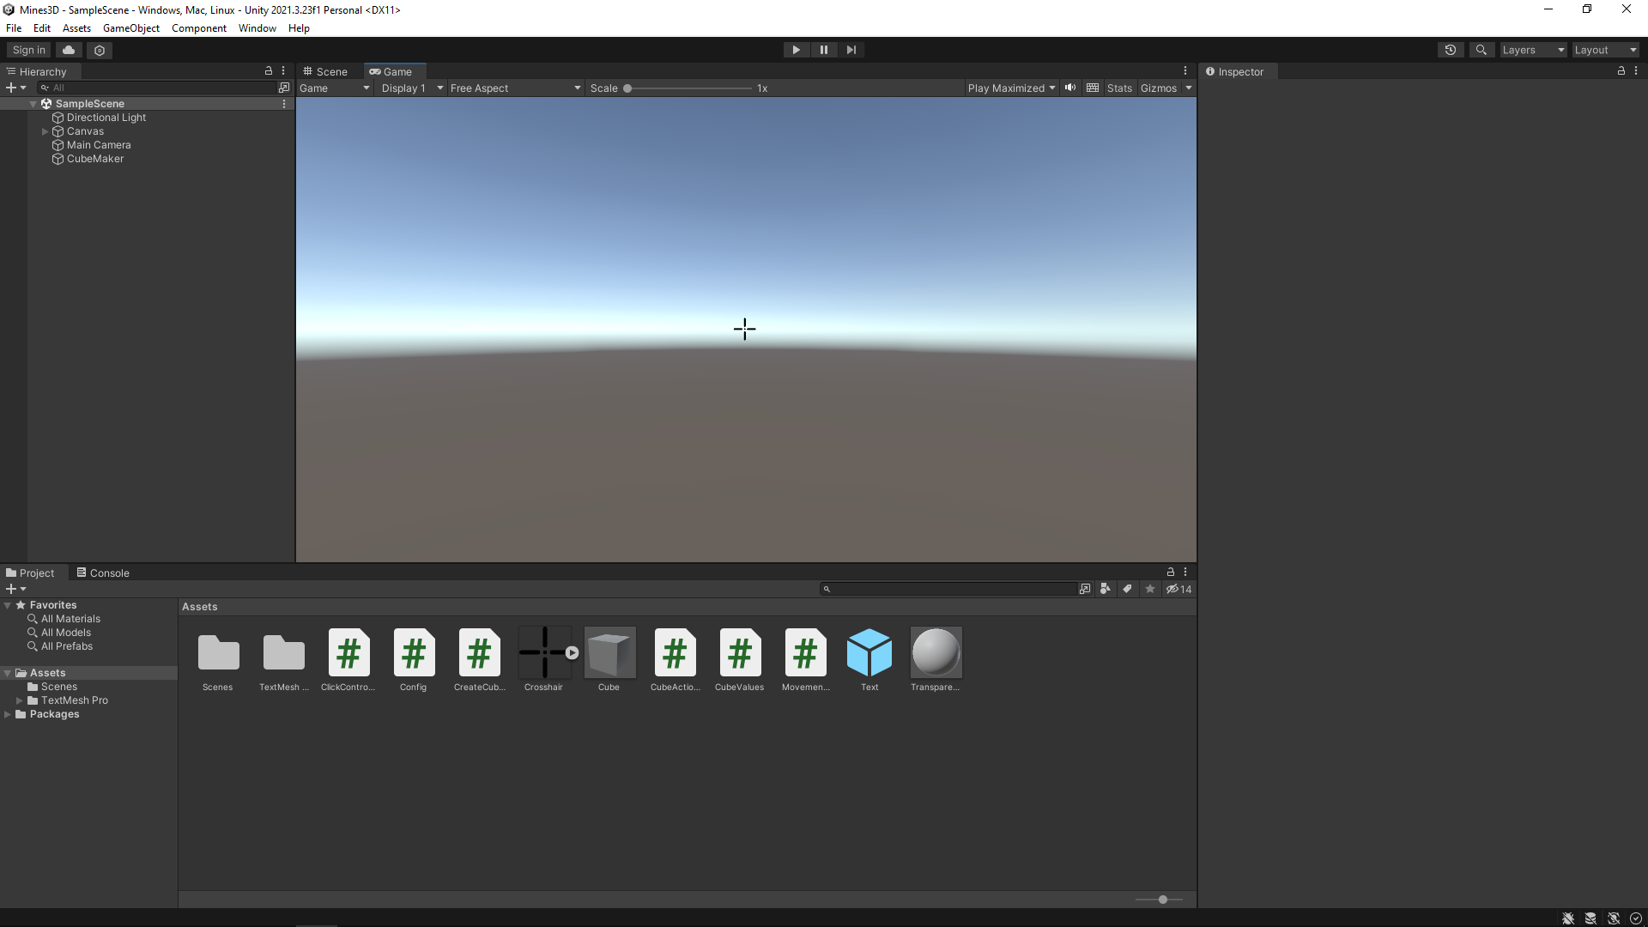Open Unity cloud services icon
Screen dimensions: 1648x927
tap(69, 50)
